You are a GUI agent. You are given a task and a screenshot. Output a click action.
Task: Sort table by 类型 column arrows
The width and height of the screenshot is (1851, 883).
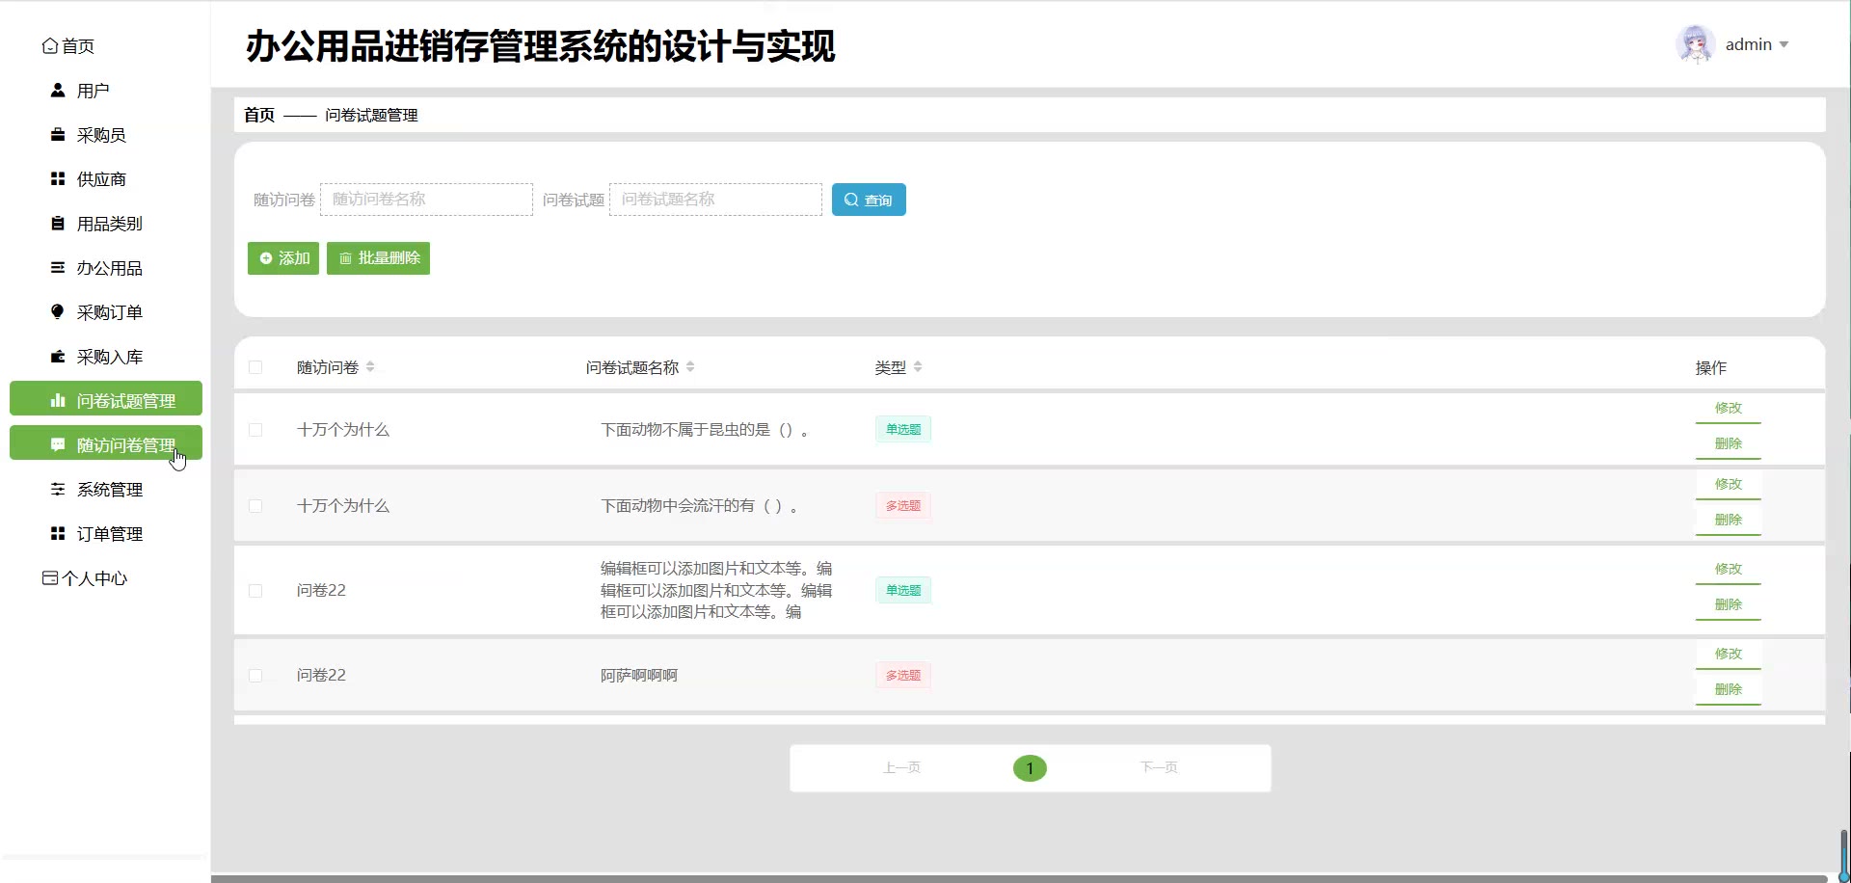(x=918, y=367)
